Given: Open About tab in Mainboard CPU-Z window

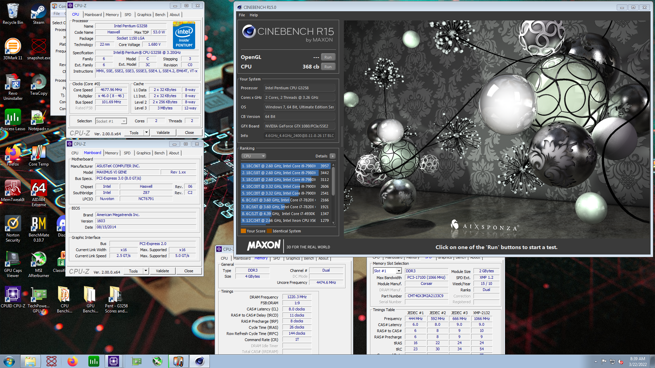Looking at the screenshot, I should [x=174, y=153].
